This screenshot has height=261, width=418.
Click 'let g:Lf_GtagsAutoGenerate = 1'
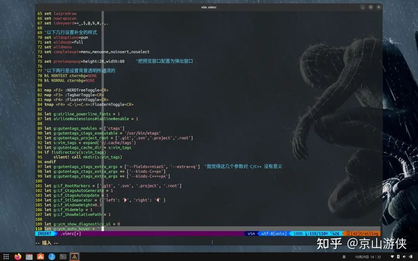[79, 191]
